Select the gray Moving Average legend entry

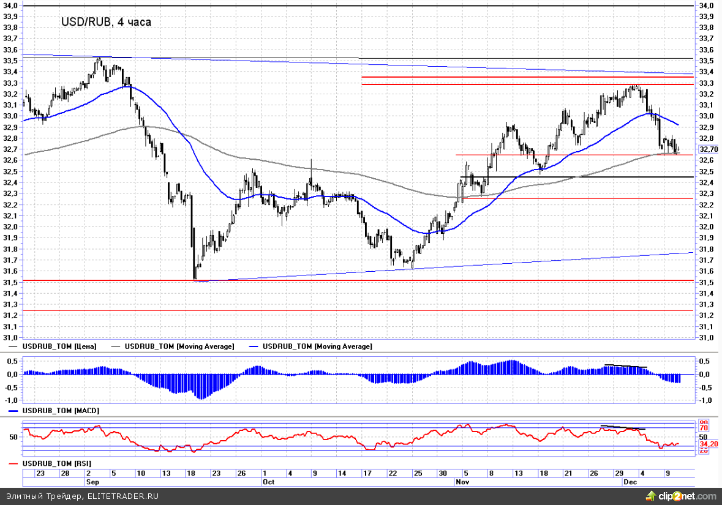[179, 346]
